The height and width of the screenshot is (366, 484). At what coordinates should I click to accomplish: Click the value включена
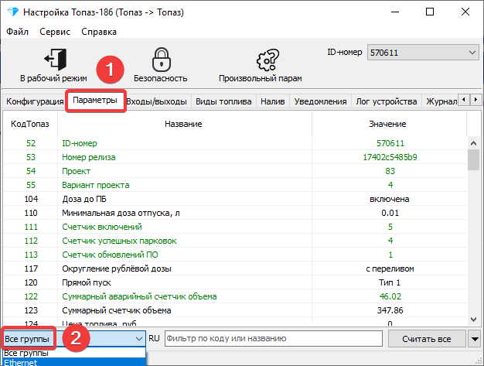tap(390, 199)
